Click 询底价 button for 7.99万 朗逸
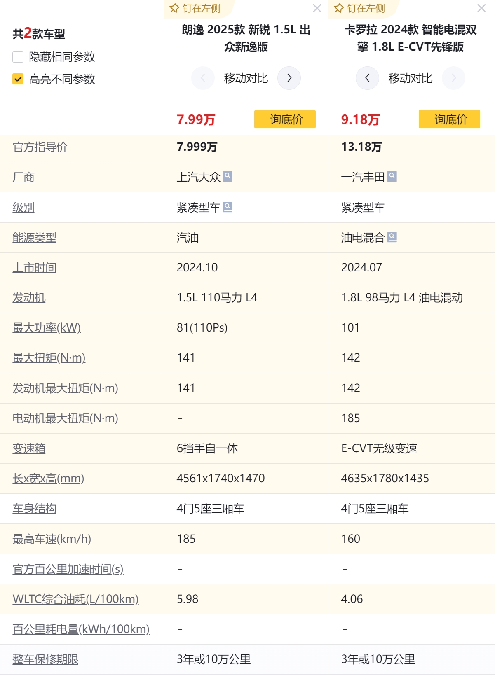The width and height of the screenshot is (495, 675). point(285,119)
